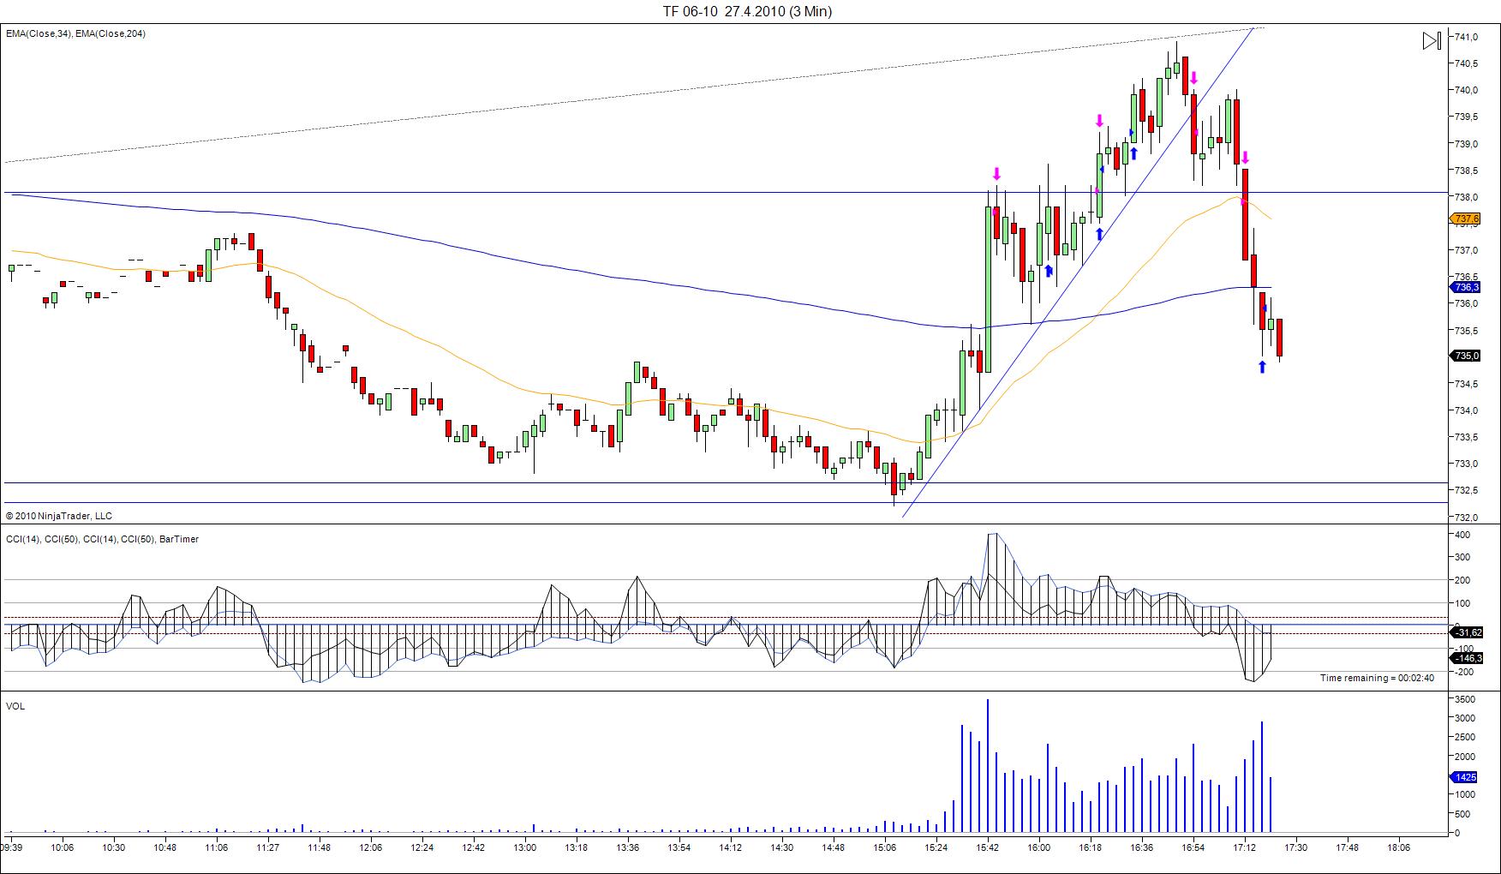Click the 16:36 time axis label
Screen dimensions: 1501x874
tap(1142, 847)
